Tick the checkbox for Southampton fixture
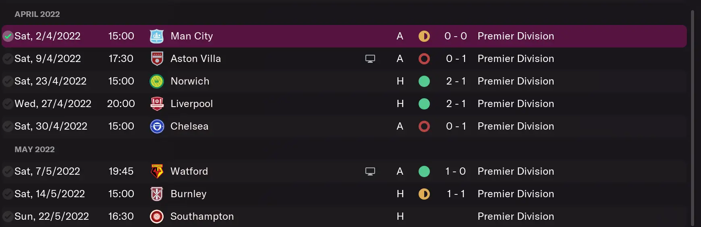The image size is (701, 227). tap(8, 217)
